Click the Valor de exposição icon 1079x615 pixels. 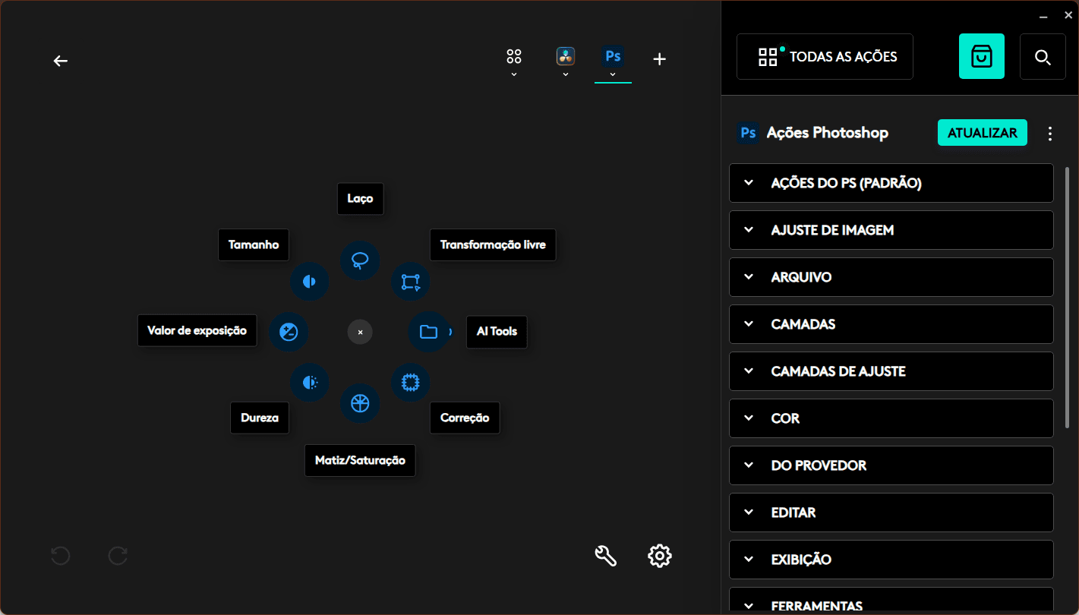coord(289,332)
